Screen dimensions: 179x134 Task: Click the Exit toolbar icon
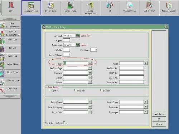click(11, 8)
